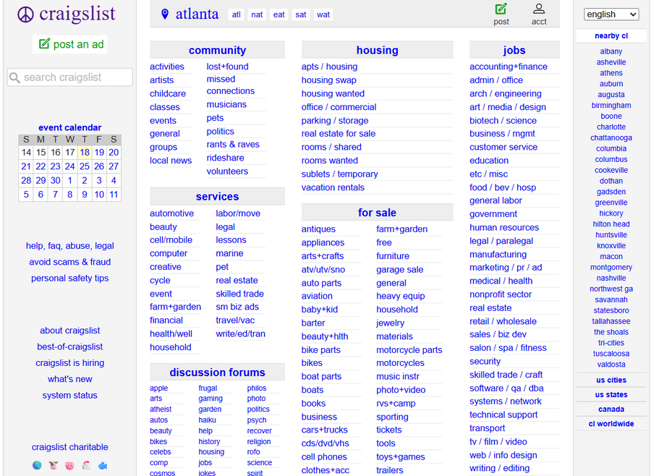The height and width of the screenshot is (476, 651).
Task: Go to nearby savannah site
Action: (611, 300)
